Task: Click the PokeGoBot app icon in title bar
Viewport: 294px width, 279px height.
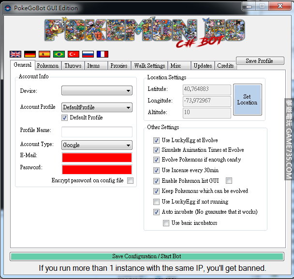Action: coord(8,8)
